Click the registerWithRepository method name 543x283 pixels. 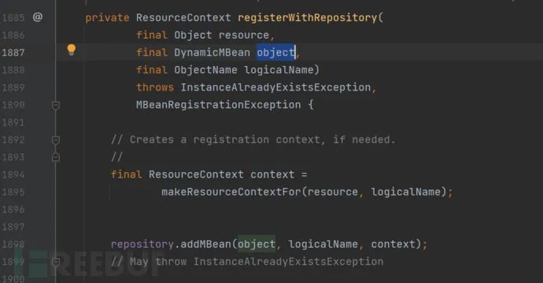pos(308,17)
